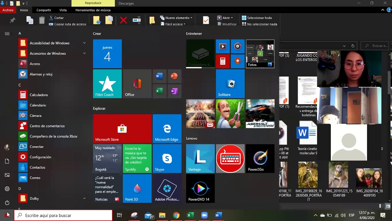
Task: Refresh the Explorer folder view
Action: (353, 46)
